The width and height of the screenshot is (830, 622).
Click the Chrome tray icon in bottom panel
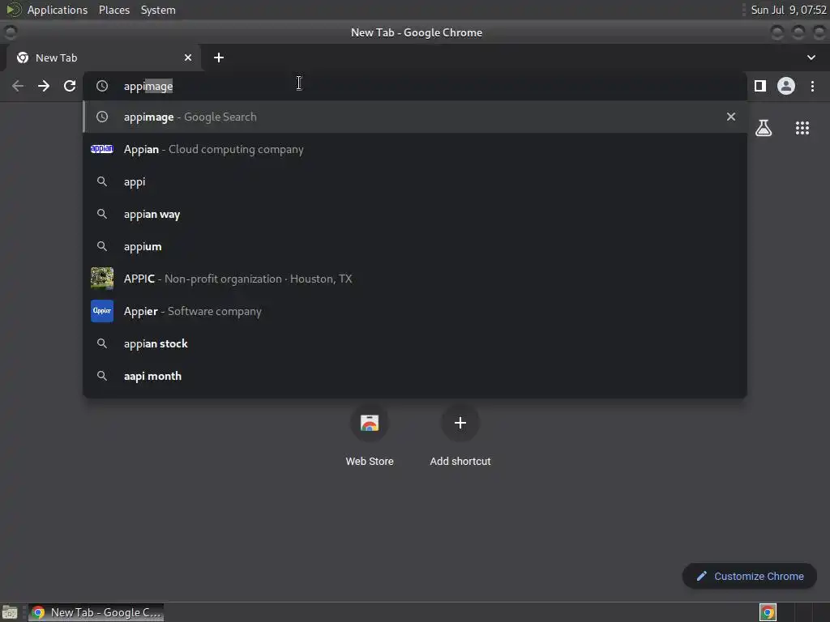pyautogui.click(x=768, y=612)
